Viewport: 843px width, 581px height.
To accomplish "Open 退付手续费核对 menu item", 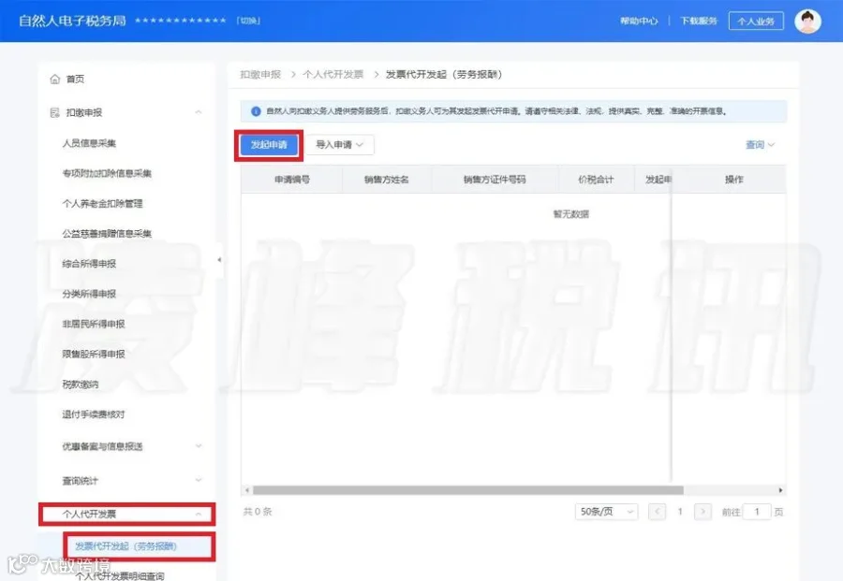I will pyautogui.click(x=94, y=414).
